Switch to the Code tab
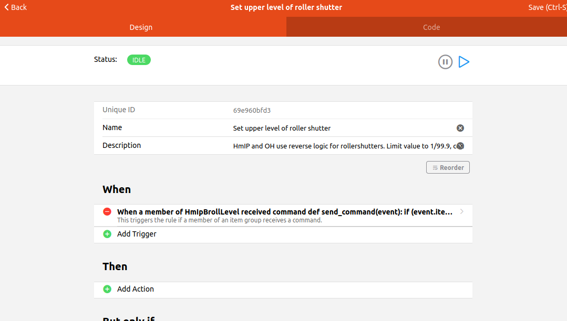 pos(431,27)
